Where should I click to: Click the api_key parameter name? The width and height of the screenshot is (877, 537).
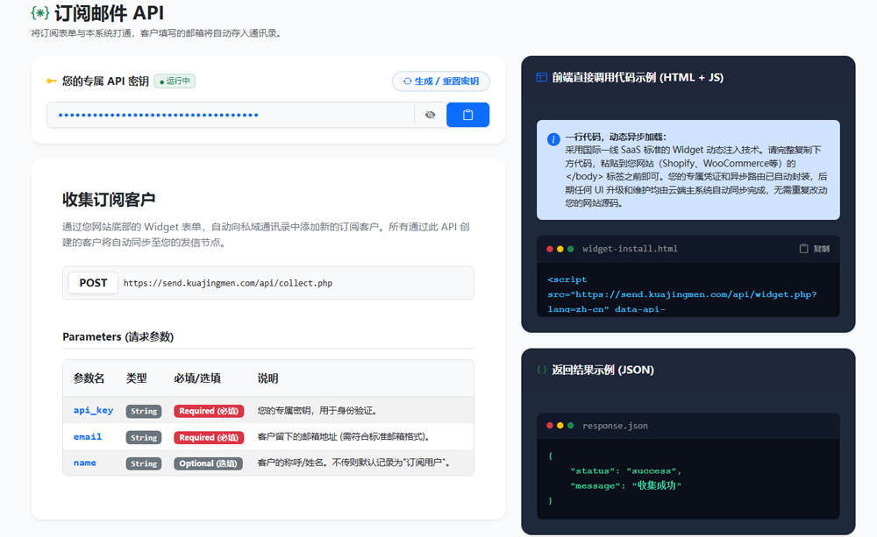tap(93, 410)
